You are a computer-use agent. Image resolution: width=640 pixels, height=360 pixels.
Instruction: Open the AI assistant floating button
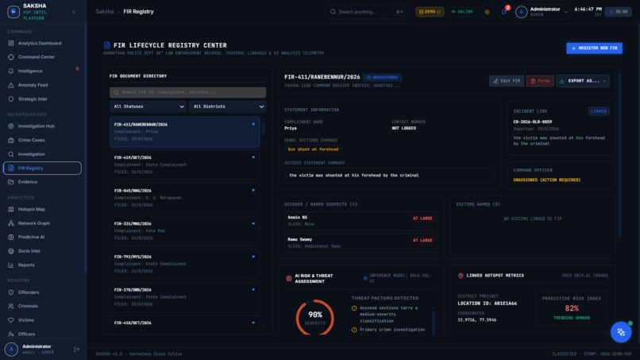621,332
